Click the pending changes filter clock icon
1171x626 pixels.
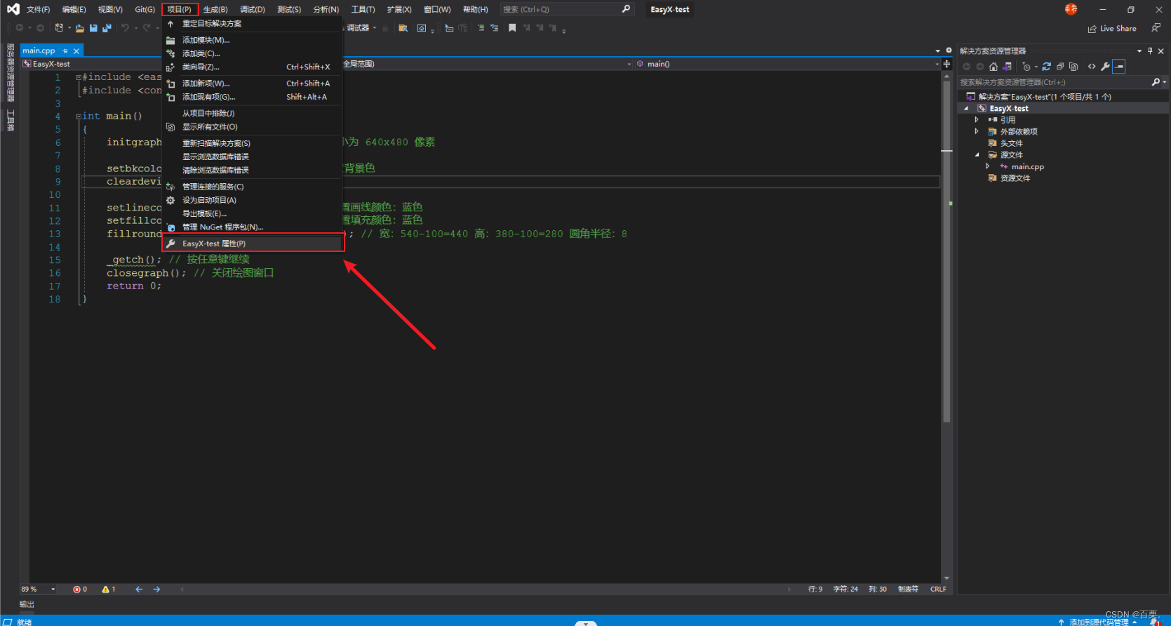(x=1026, y=67)
